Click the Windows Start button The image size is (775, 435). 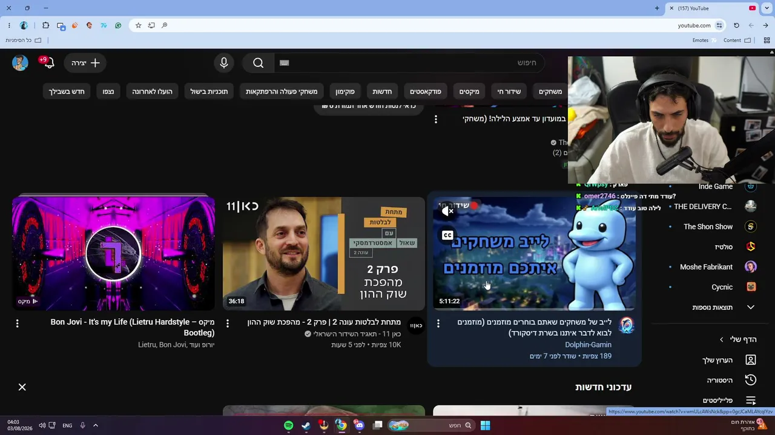point(485,425)
